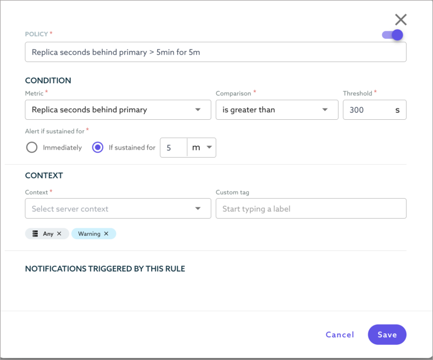Click the seconds unit suffix in Threshold
The width and height of the screenshot is (433, 360).
coord(397,110)
